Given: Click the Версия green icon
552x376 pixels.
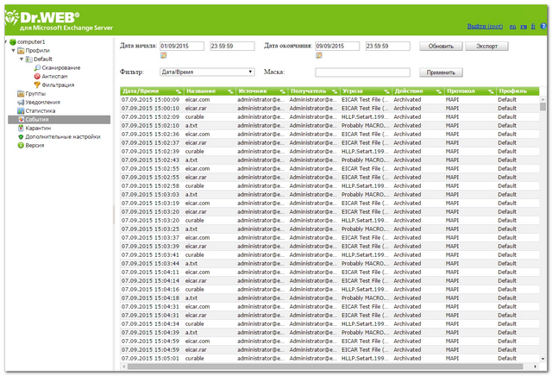Looking at the screenshot, I should coord(21,146).
